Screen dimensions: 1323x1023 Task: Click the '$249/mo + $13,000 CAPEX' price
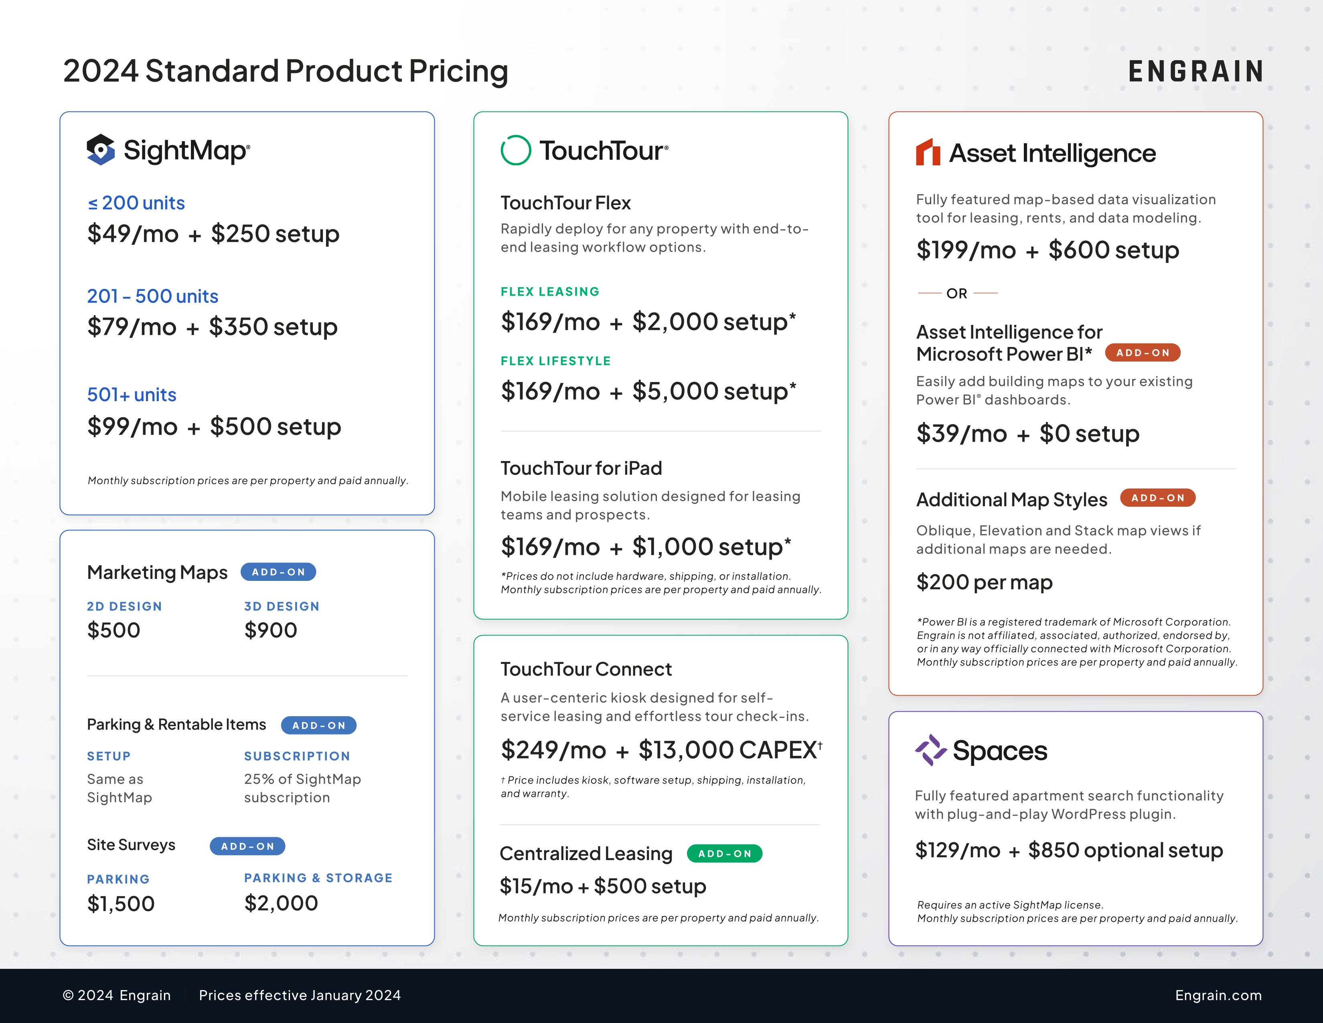point(662,750)
